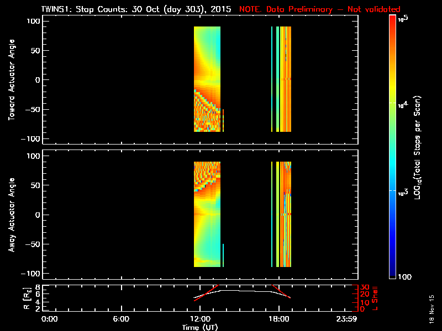Select the orange data stripes in Toward panel
The image size is (442, 331).
(x=285, y=79)
